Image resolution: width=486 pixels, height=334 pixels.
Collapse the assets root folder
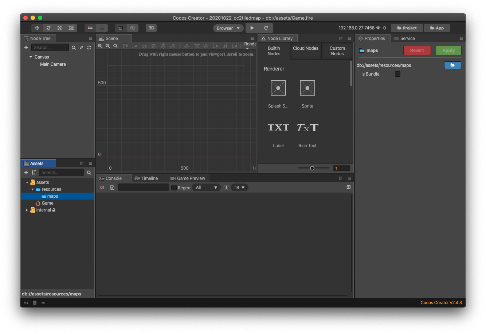click(x=27, y=182)
